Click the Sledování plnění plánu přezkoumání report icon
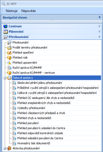The image size is (103, 152). click(14, 83)
